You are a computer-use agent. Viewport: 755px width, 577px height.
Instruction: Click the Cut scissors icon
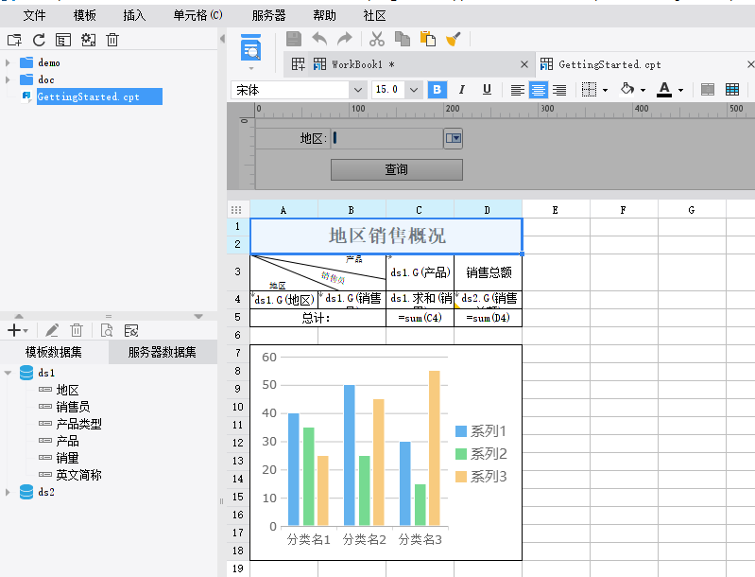click(376, 39)
